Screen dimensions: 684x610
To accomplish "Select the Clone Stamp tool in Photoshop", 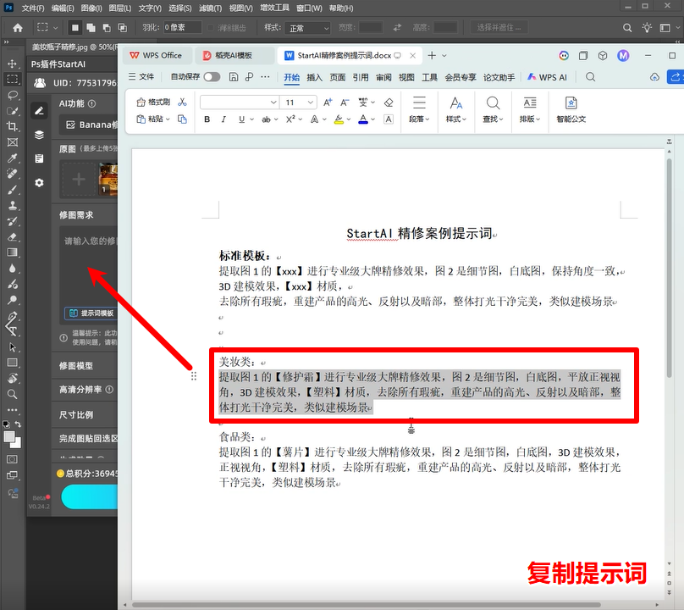I will [x=12, y=205].
